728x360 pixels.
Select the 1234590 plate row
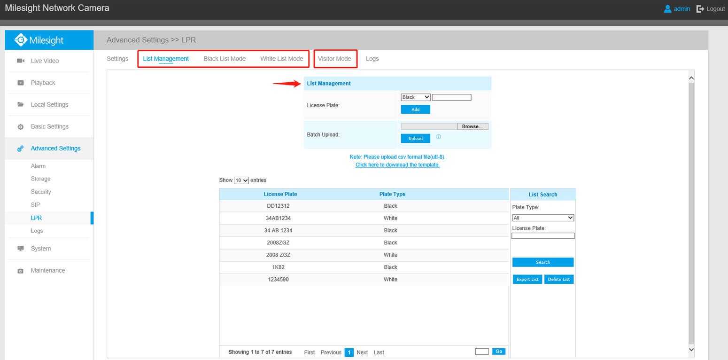pos(364,279)
